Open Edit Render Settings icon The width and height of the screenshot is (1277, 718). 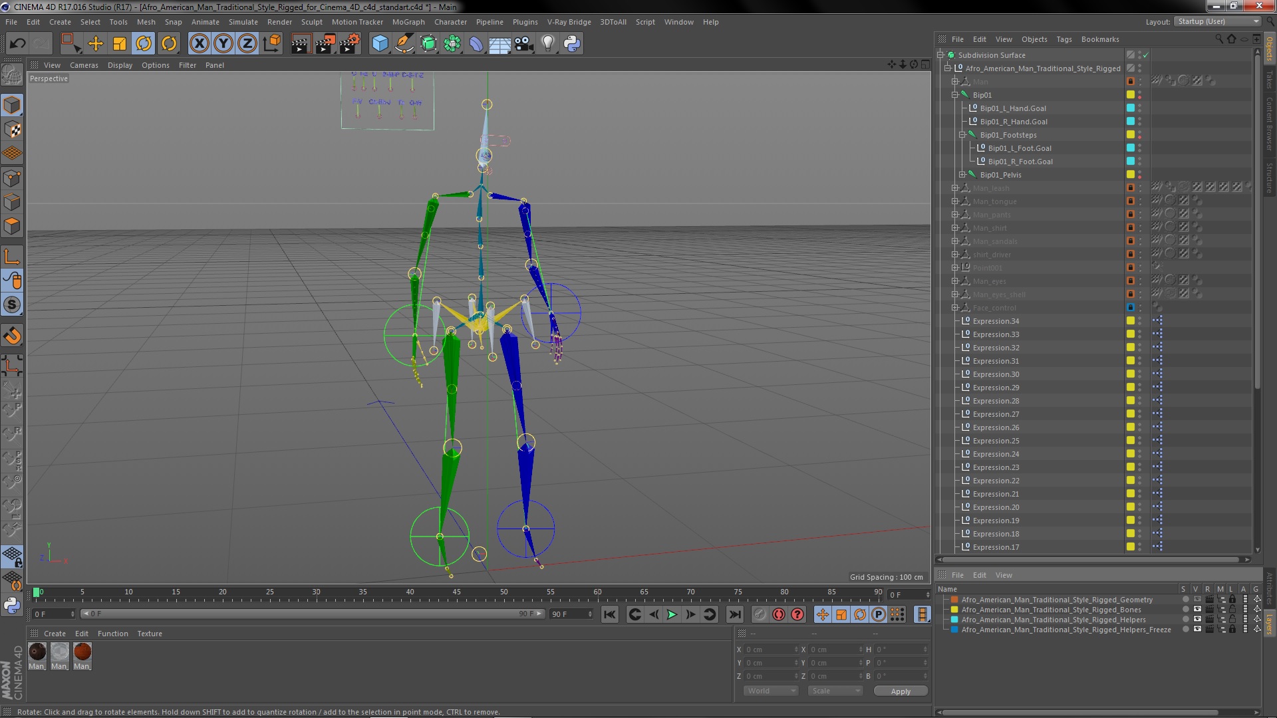pos(349,44)
